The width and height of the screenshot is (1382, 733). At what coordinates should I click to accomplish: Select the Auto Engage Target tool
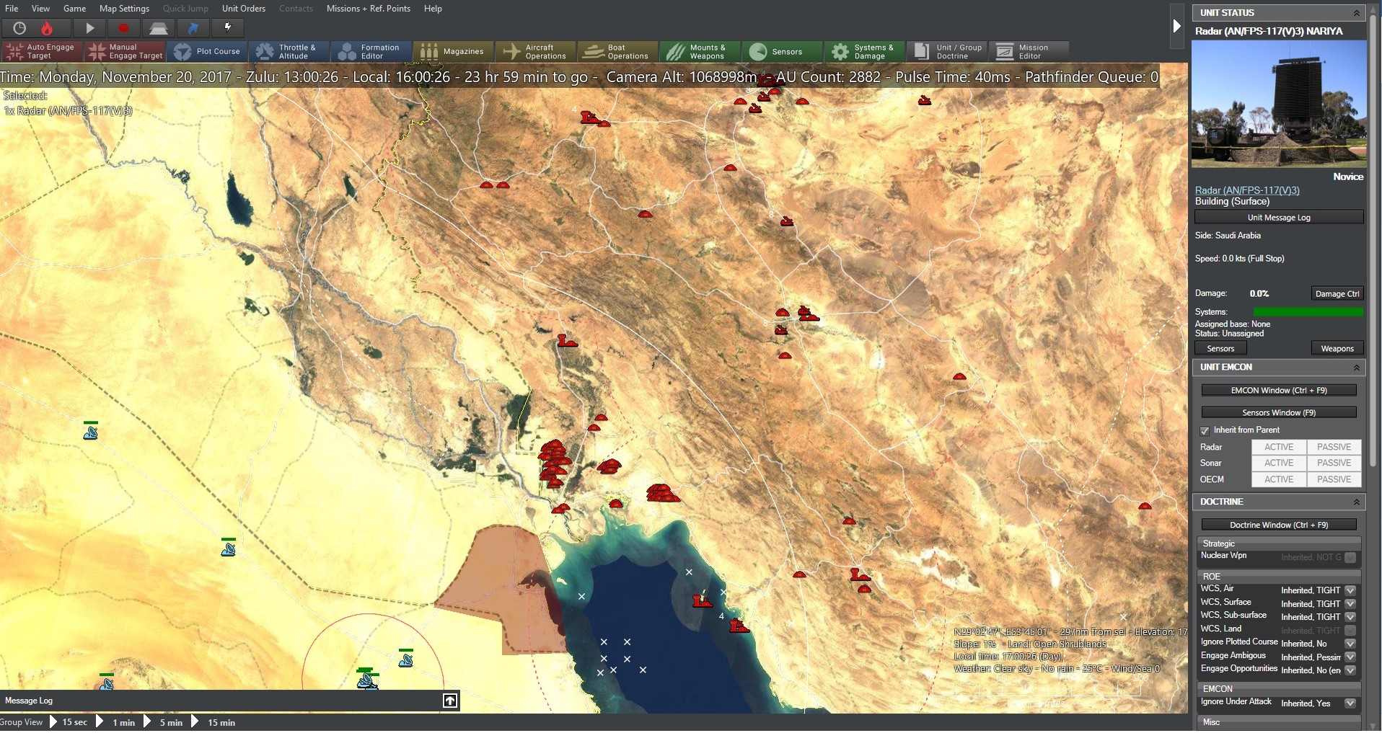(x=41, y=51)
